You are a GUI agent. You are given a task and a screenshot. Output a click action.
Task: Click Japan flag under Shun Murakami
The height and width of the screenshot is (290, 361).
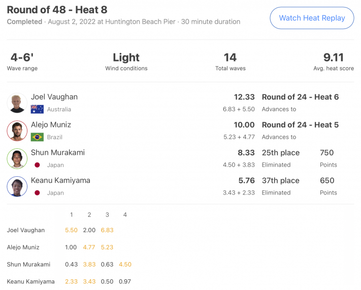[x=37, y=165]
